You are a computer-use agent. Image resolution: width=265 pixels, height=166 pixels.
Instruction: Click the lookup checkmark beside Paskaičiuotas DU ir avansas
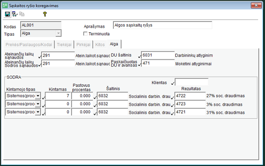click(139, 65)
